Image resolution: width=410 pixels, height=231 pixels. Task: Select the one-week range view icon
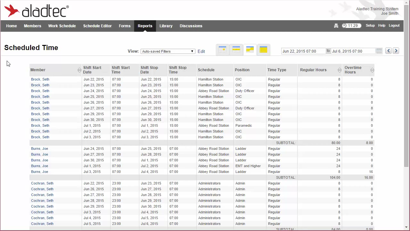pos(236,49)
